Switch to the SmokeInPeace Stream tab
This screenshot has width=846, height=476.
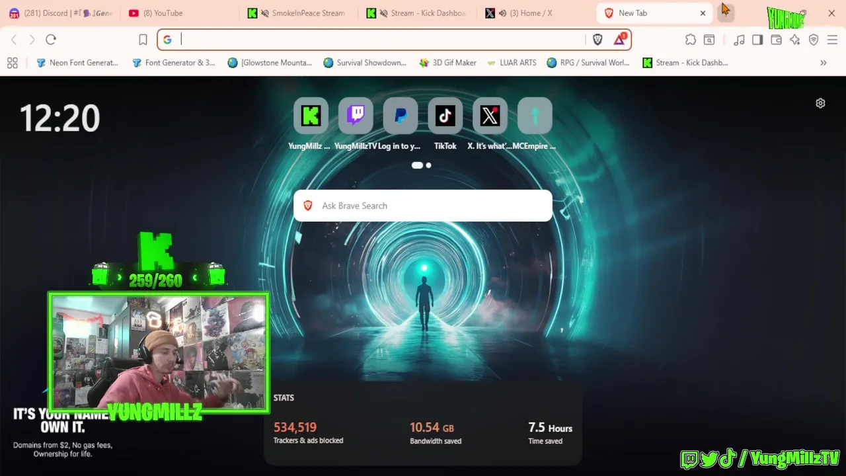[296, 13]
